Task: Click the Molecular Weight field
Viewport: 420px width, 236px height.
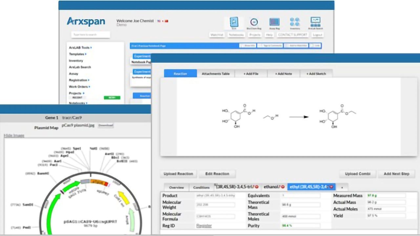Action: pyautogui.click(x=215, y=205)
